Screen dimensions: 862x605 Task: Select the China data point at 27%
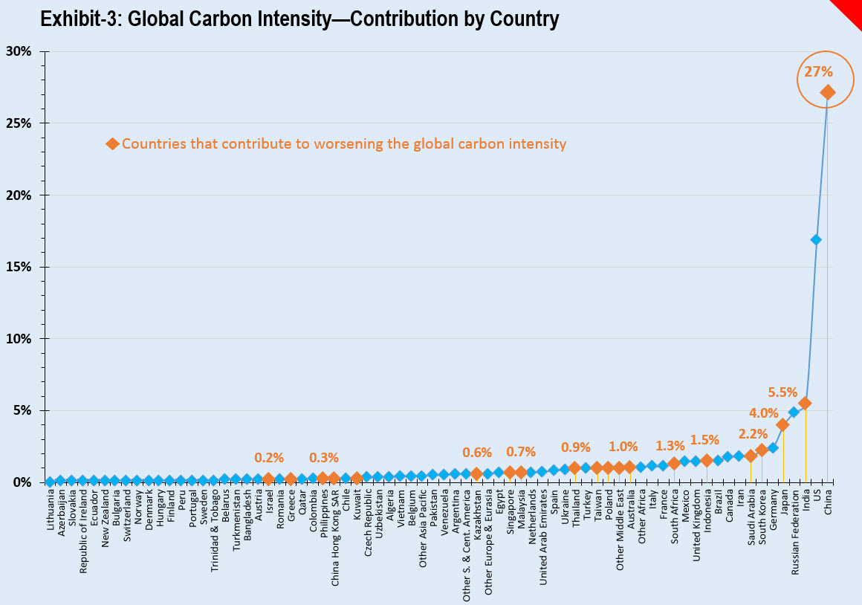[827, 92]
